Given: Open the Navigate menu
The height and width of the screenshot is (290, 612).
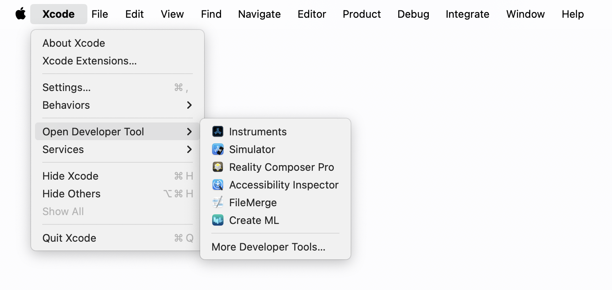Looking at the screenshot, I should tap(260, 14).
